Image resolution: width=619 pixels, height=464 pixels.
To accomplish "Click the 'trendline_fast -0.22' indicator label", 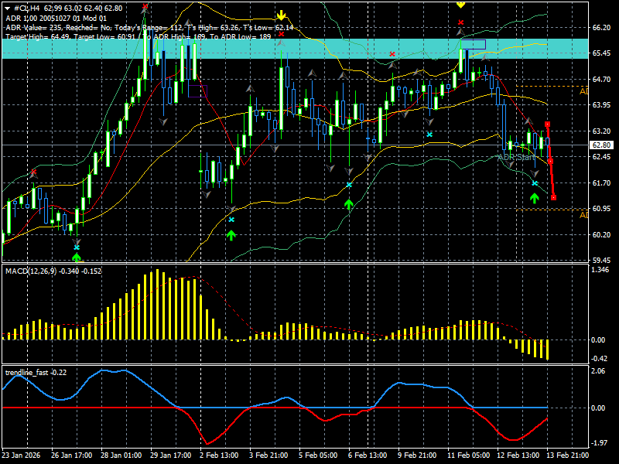I will tap(36, 372).
